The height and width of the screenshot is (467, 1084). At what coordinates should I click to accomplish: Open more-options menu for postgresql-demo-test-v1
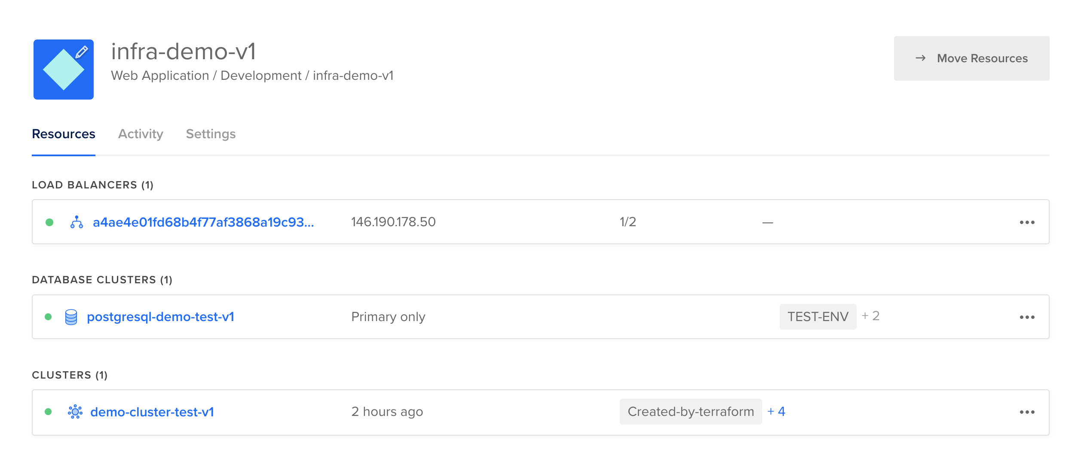tap(1027, 317)
